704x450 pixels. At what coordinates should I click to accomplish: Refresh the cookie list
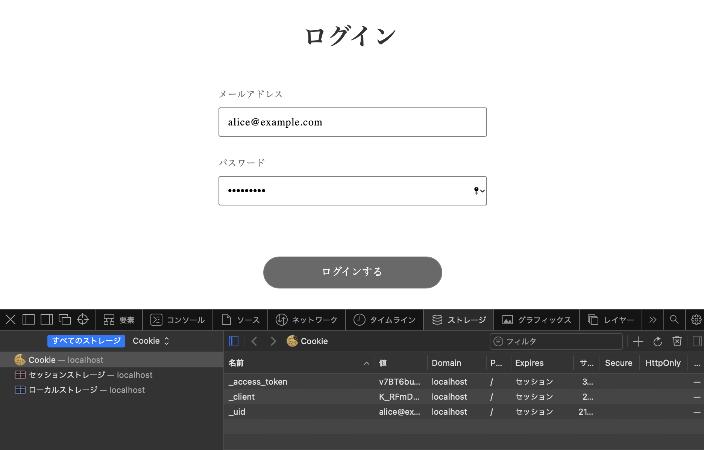657,341
